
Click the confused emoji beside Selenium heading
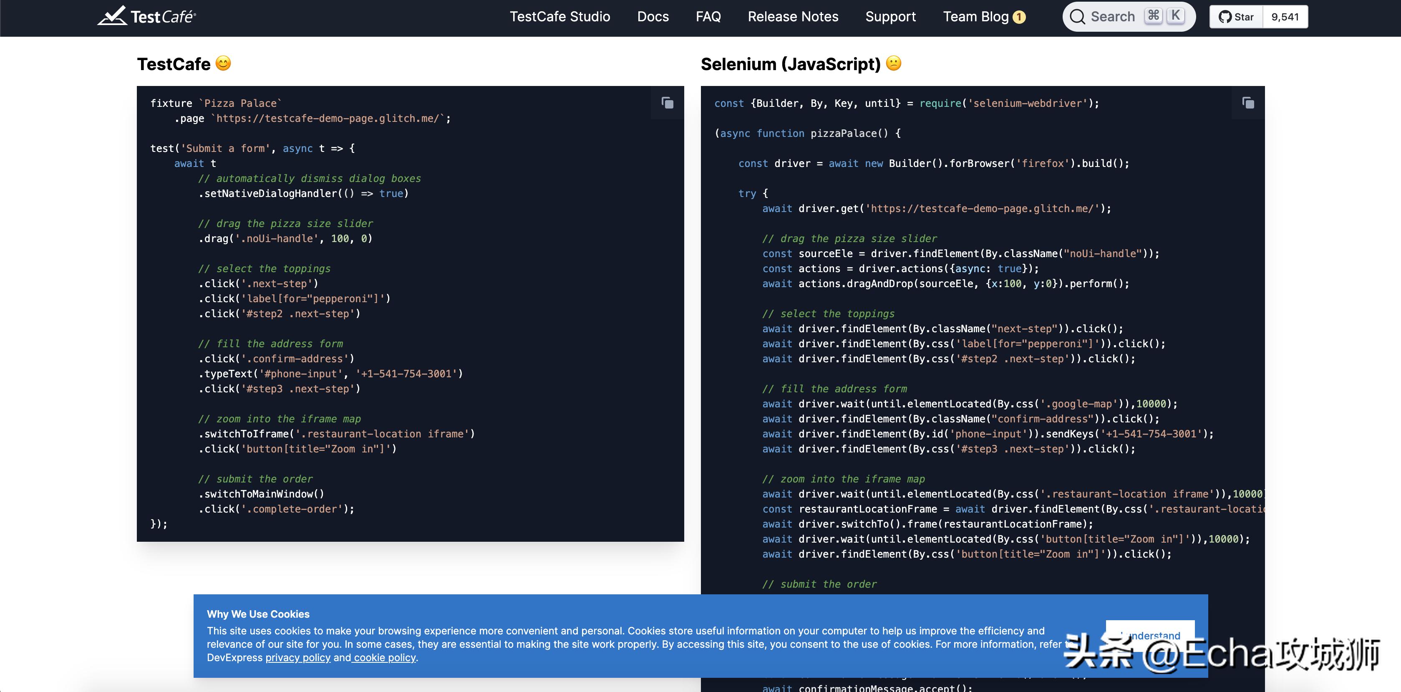pyautogui.click(x=894, y=64)
